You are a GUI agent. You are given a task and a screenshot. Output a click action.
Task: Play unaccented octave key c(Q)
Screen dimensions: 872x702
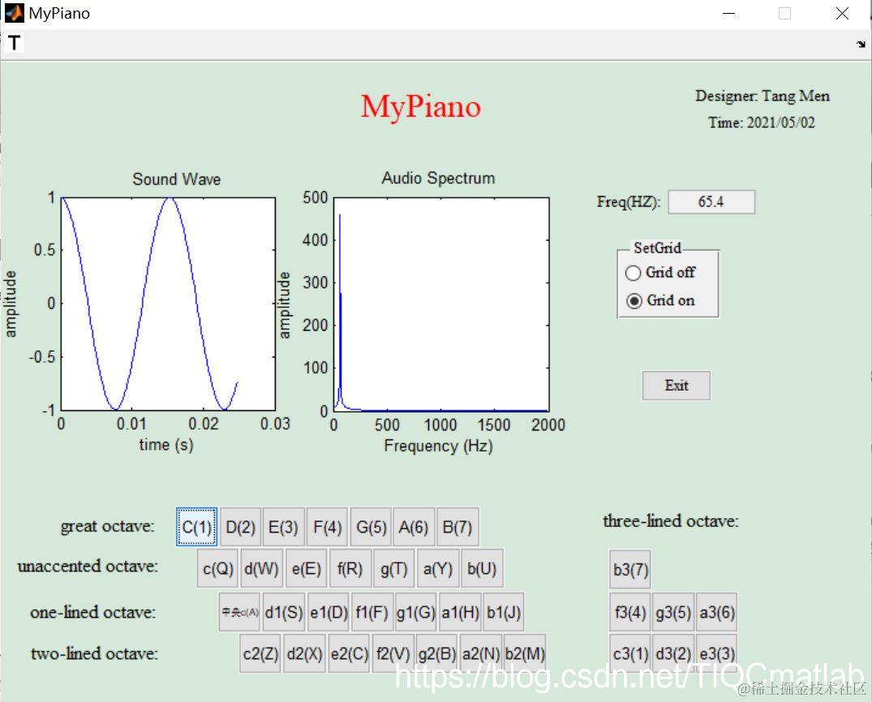coord(217,568)
